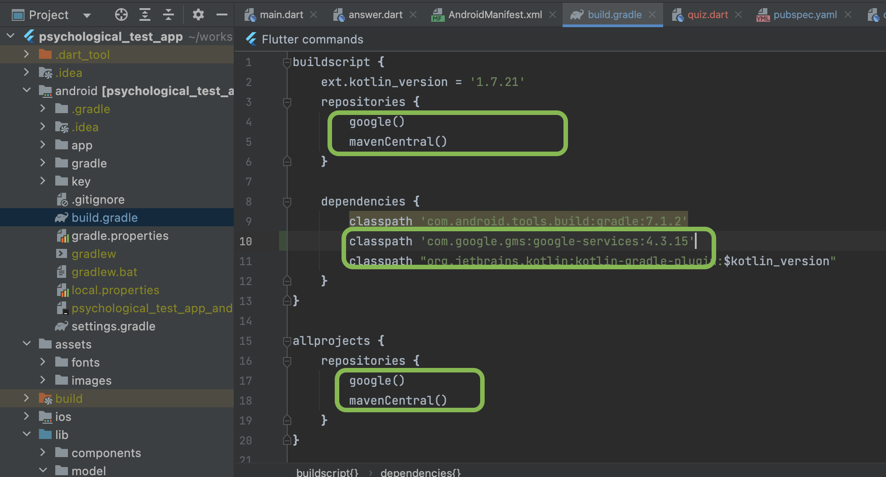Select the gradle folder row
Screen dimensions: 886x477
[117, 163]
